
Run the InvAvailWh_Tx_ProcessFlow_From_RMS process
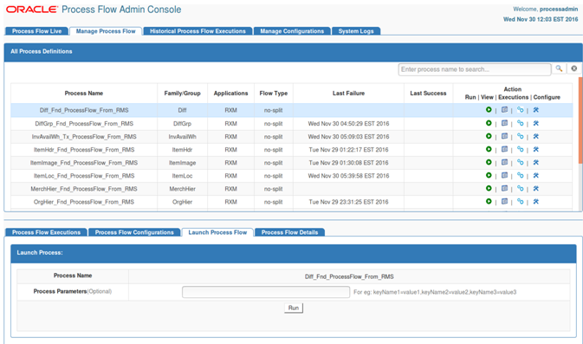[x=489, y=136]
